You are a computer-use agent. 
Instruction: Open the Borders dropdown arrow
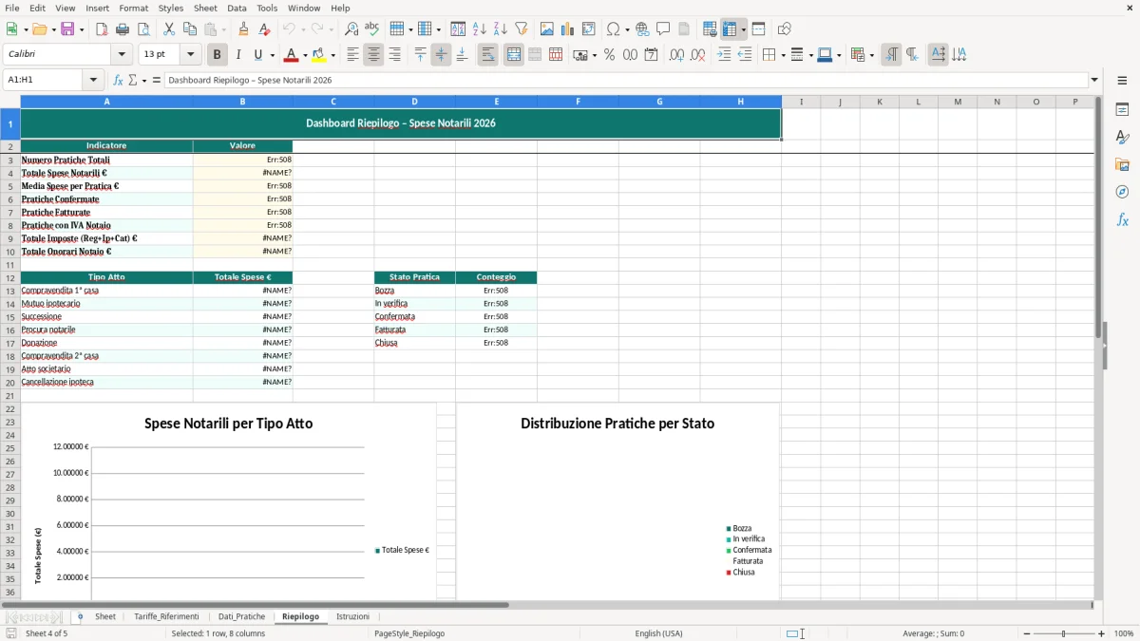click(782, 55)
